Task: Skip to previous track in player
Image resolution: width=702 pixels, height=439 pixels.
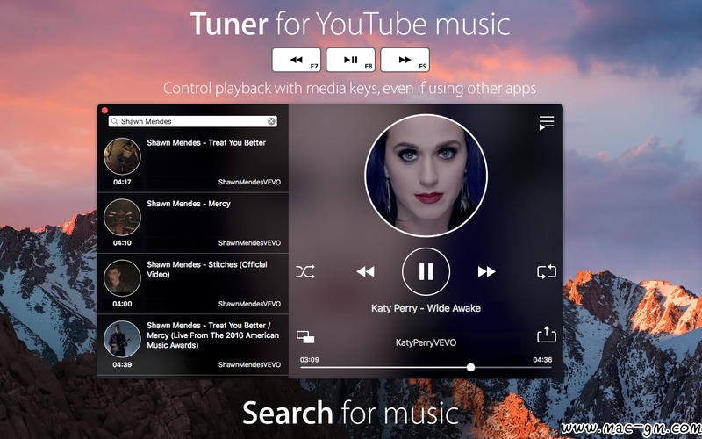Action: [x=365, y=271]
